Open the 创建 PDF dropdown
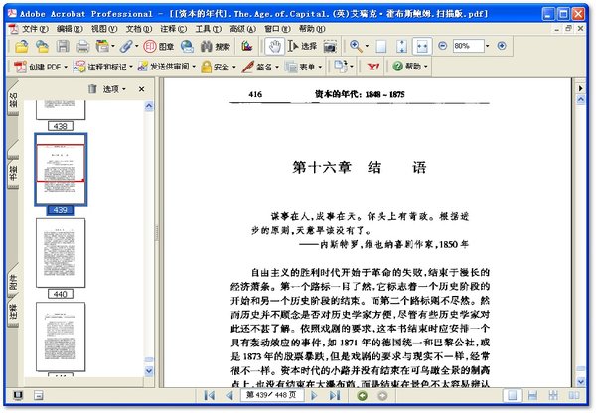 coord(41,67)
